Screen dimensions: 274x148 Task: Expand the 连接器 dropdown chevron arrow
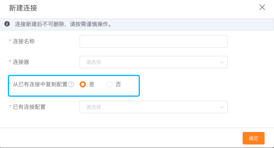pos(222,62)
